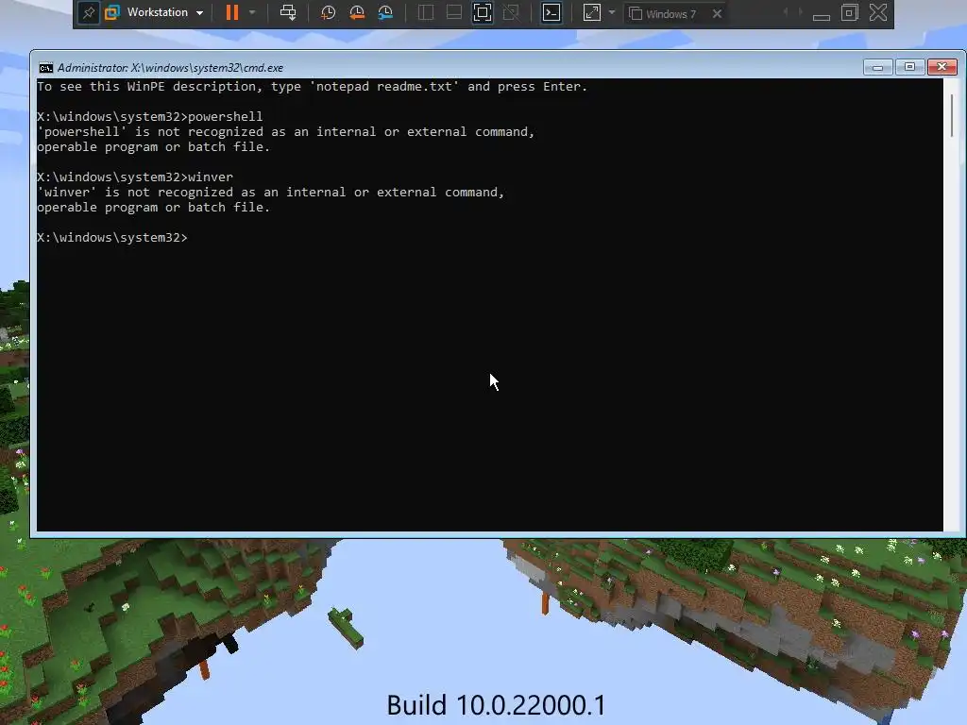The width and height of the screenshot is (967, 725).
Task: Expand stretch display options arrow
Action: (x=612, y=12)
